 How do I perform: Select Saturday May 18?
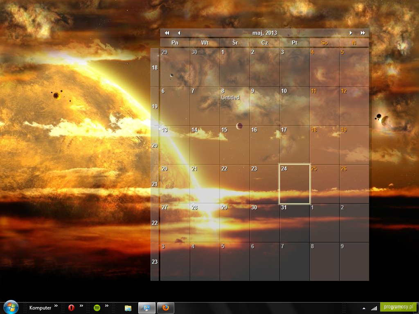[324, 145]
